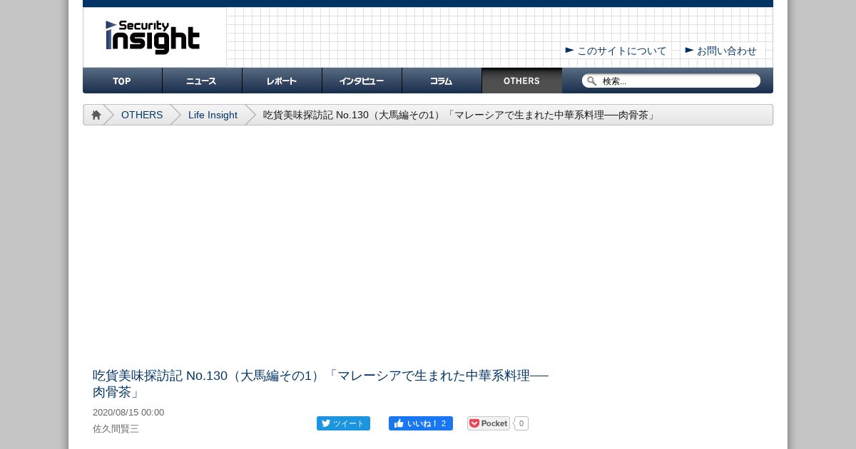Viewport: 856px width, 449px height.
Task: Save the article with the Pocket button
Action: 489,423
